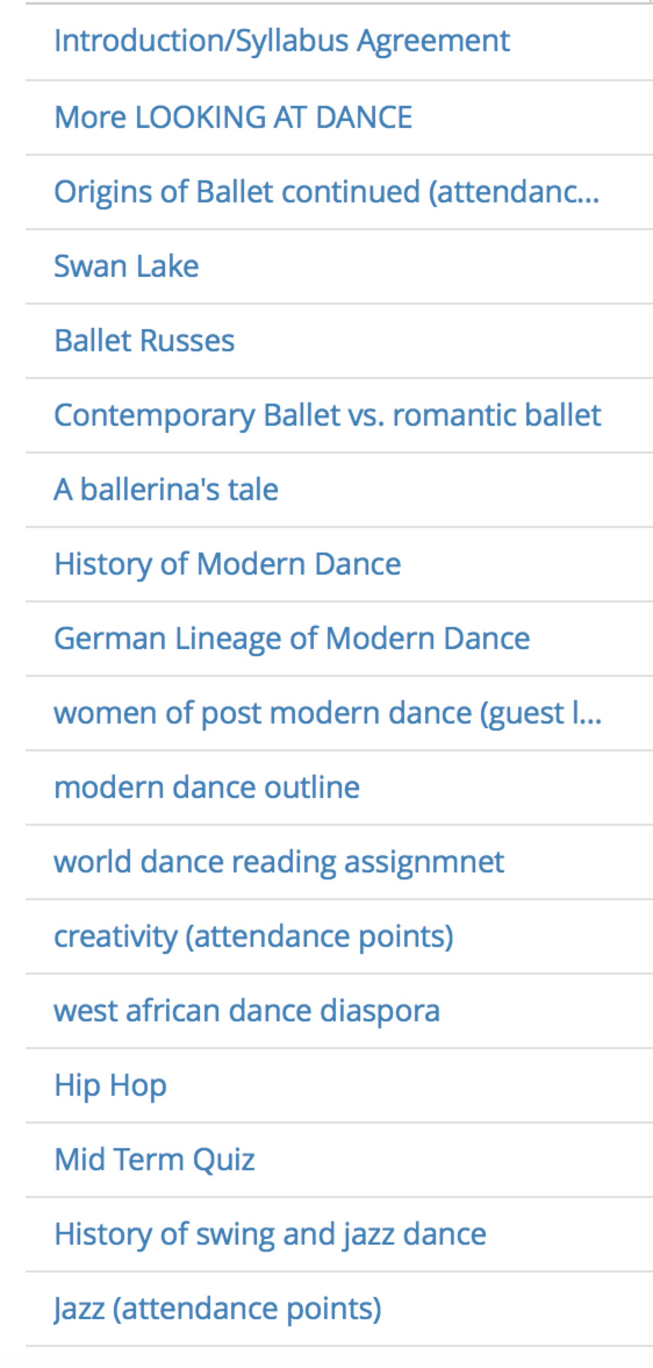The height and width of the screenshot is (1368, 653).
Task: Select the modern dance outline link
Action: pyautogui.click(x=207, y=787)
